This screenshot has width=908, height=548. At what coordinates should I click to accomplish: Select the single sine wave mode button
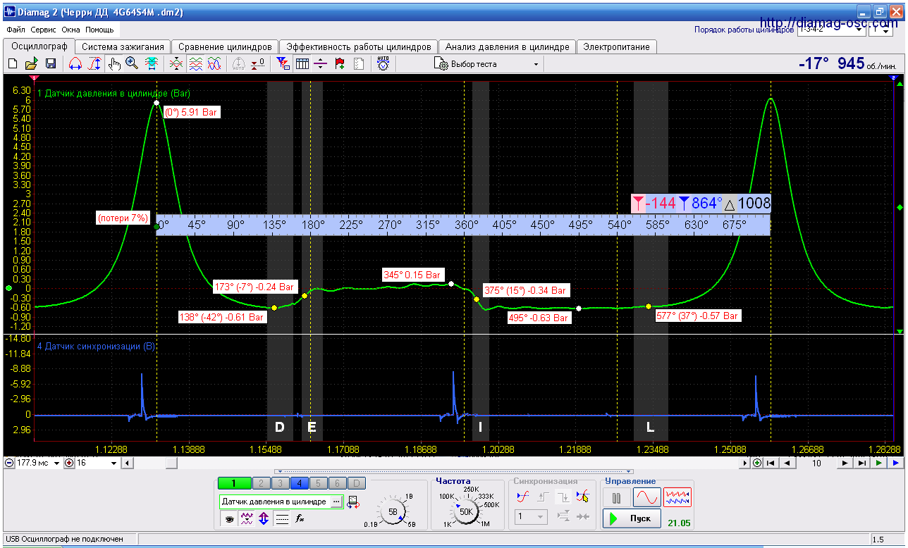tap(647, 497)
